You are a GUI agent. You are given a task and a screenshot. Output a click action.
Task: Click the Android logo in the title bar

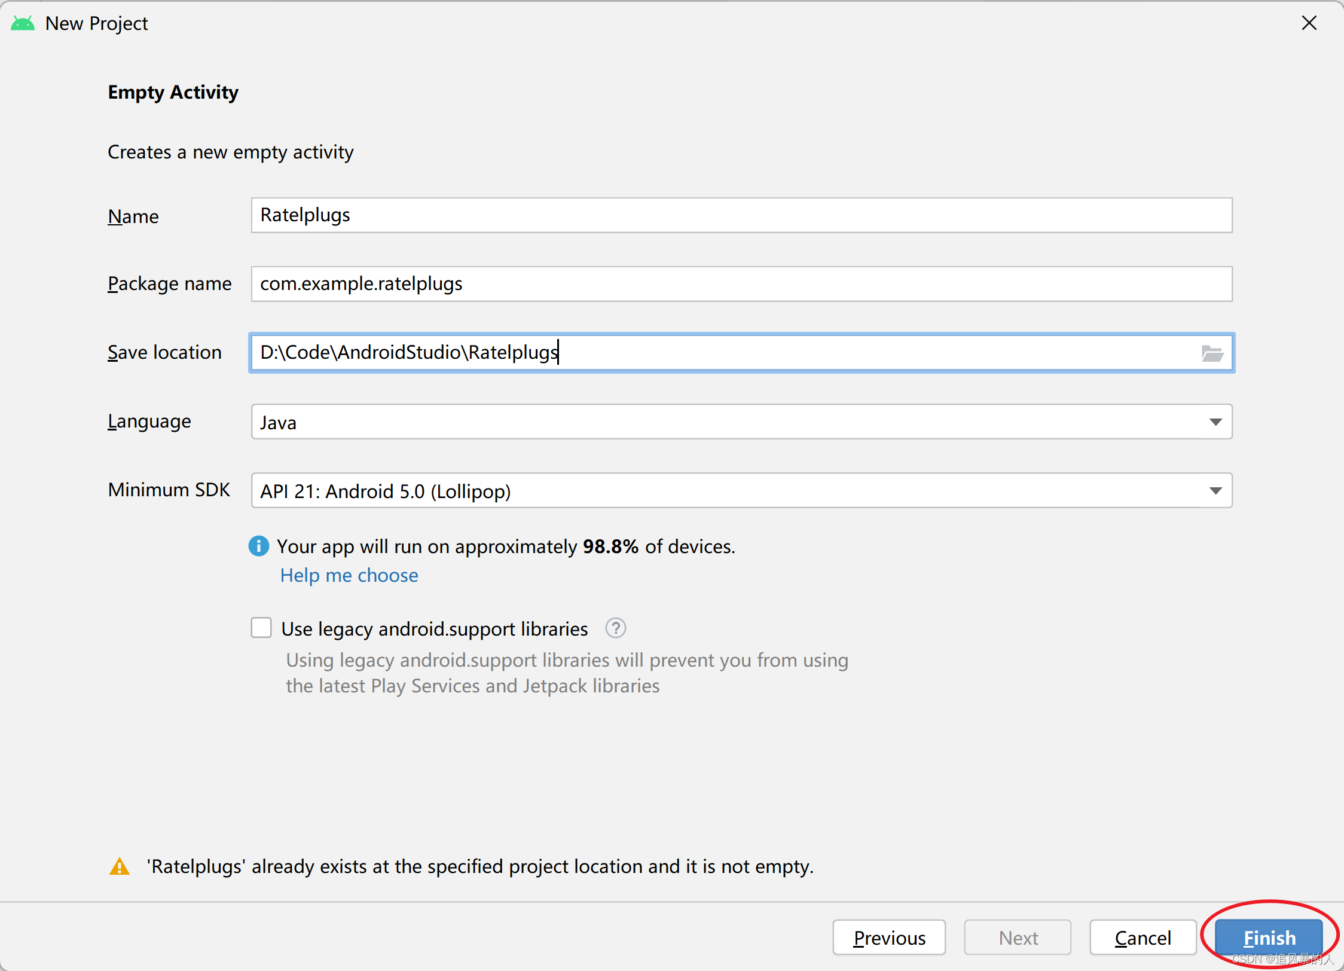click(23, 24)
